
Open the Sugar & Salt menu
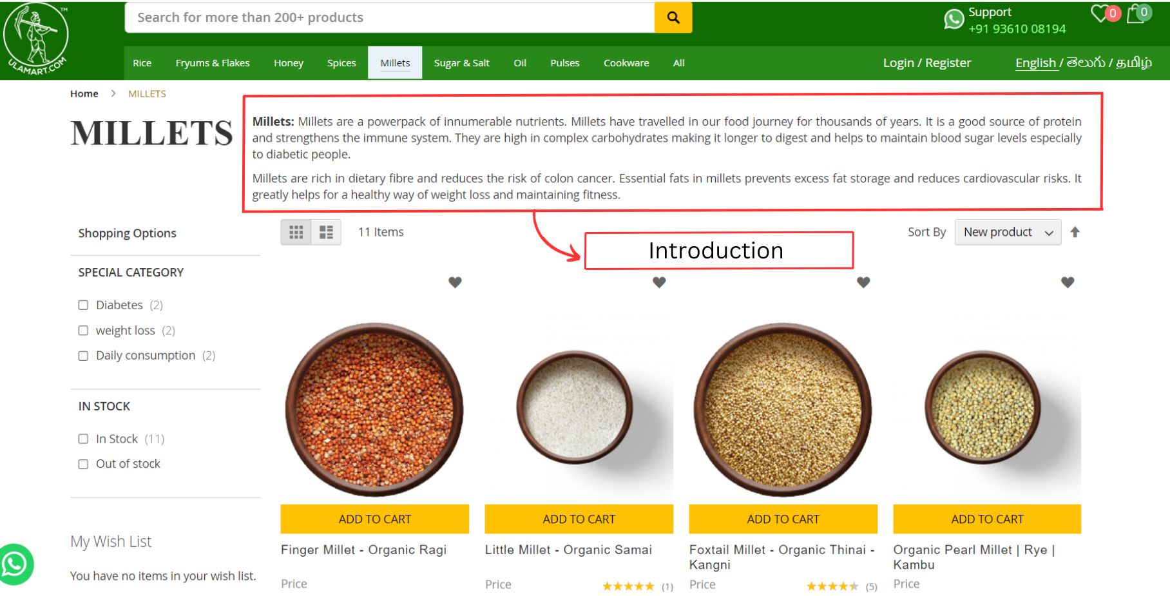tap(461, 62)
